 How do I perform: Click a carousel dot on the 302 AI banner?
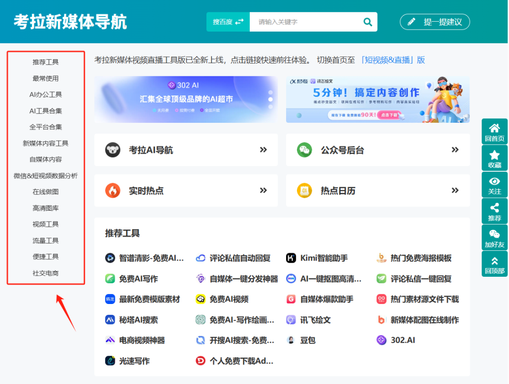click(x=270, y=99)
